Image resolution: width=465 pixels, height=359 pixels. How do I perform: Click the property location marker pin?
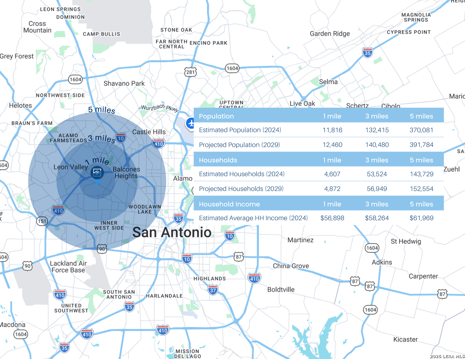click(97, 173)
